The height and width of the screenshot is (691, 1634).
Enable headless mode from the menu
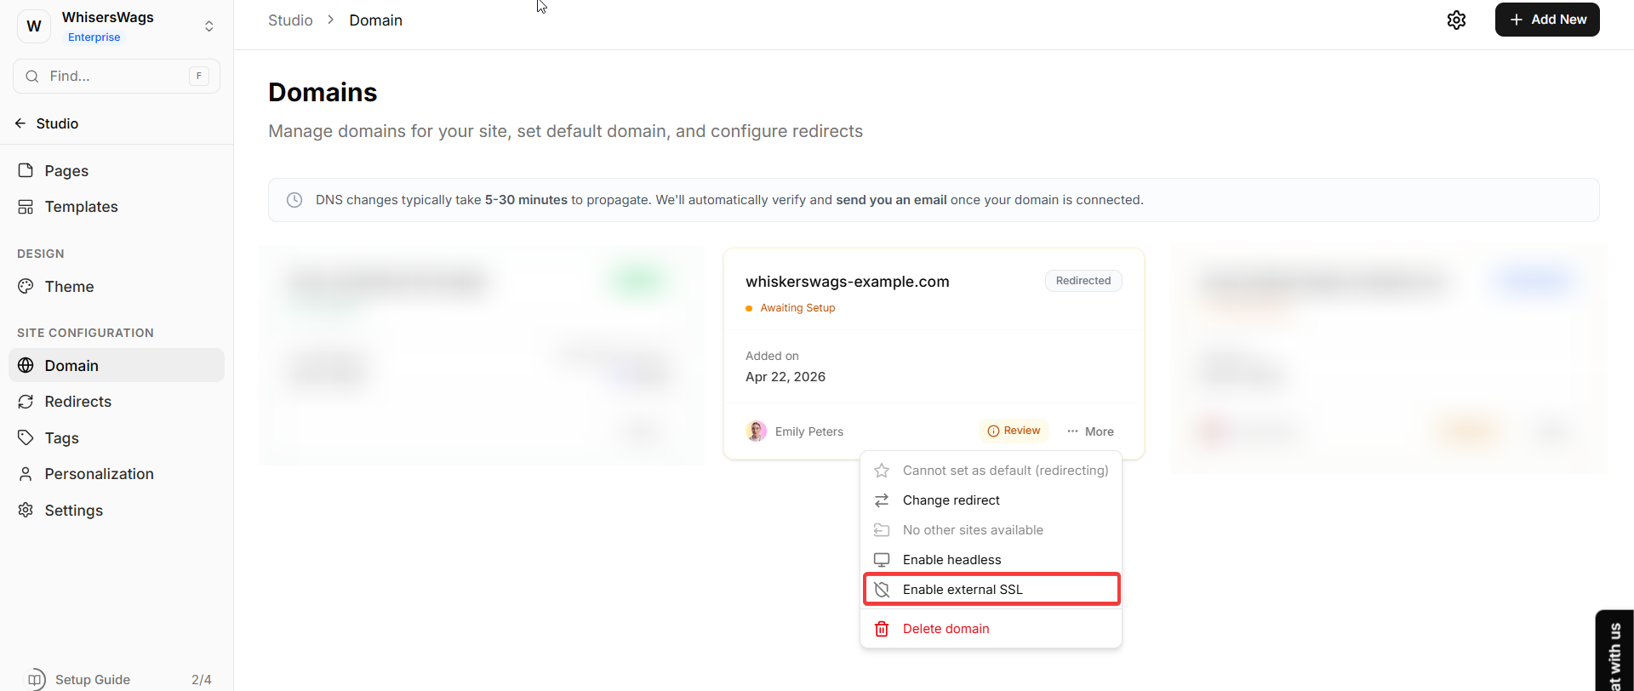click(951, 560)
